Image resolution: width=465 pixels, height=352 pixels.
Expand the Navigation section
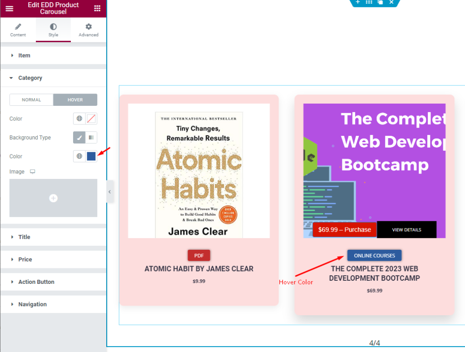coord(54,305)
